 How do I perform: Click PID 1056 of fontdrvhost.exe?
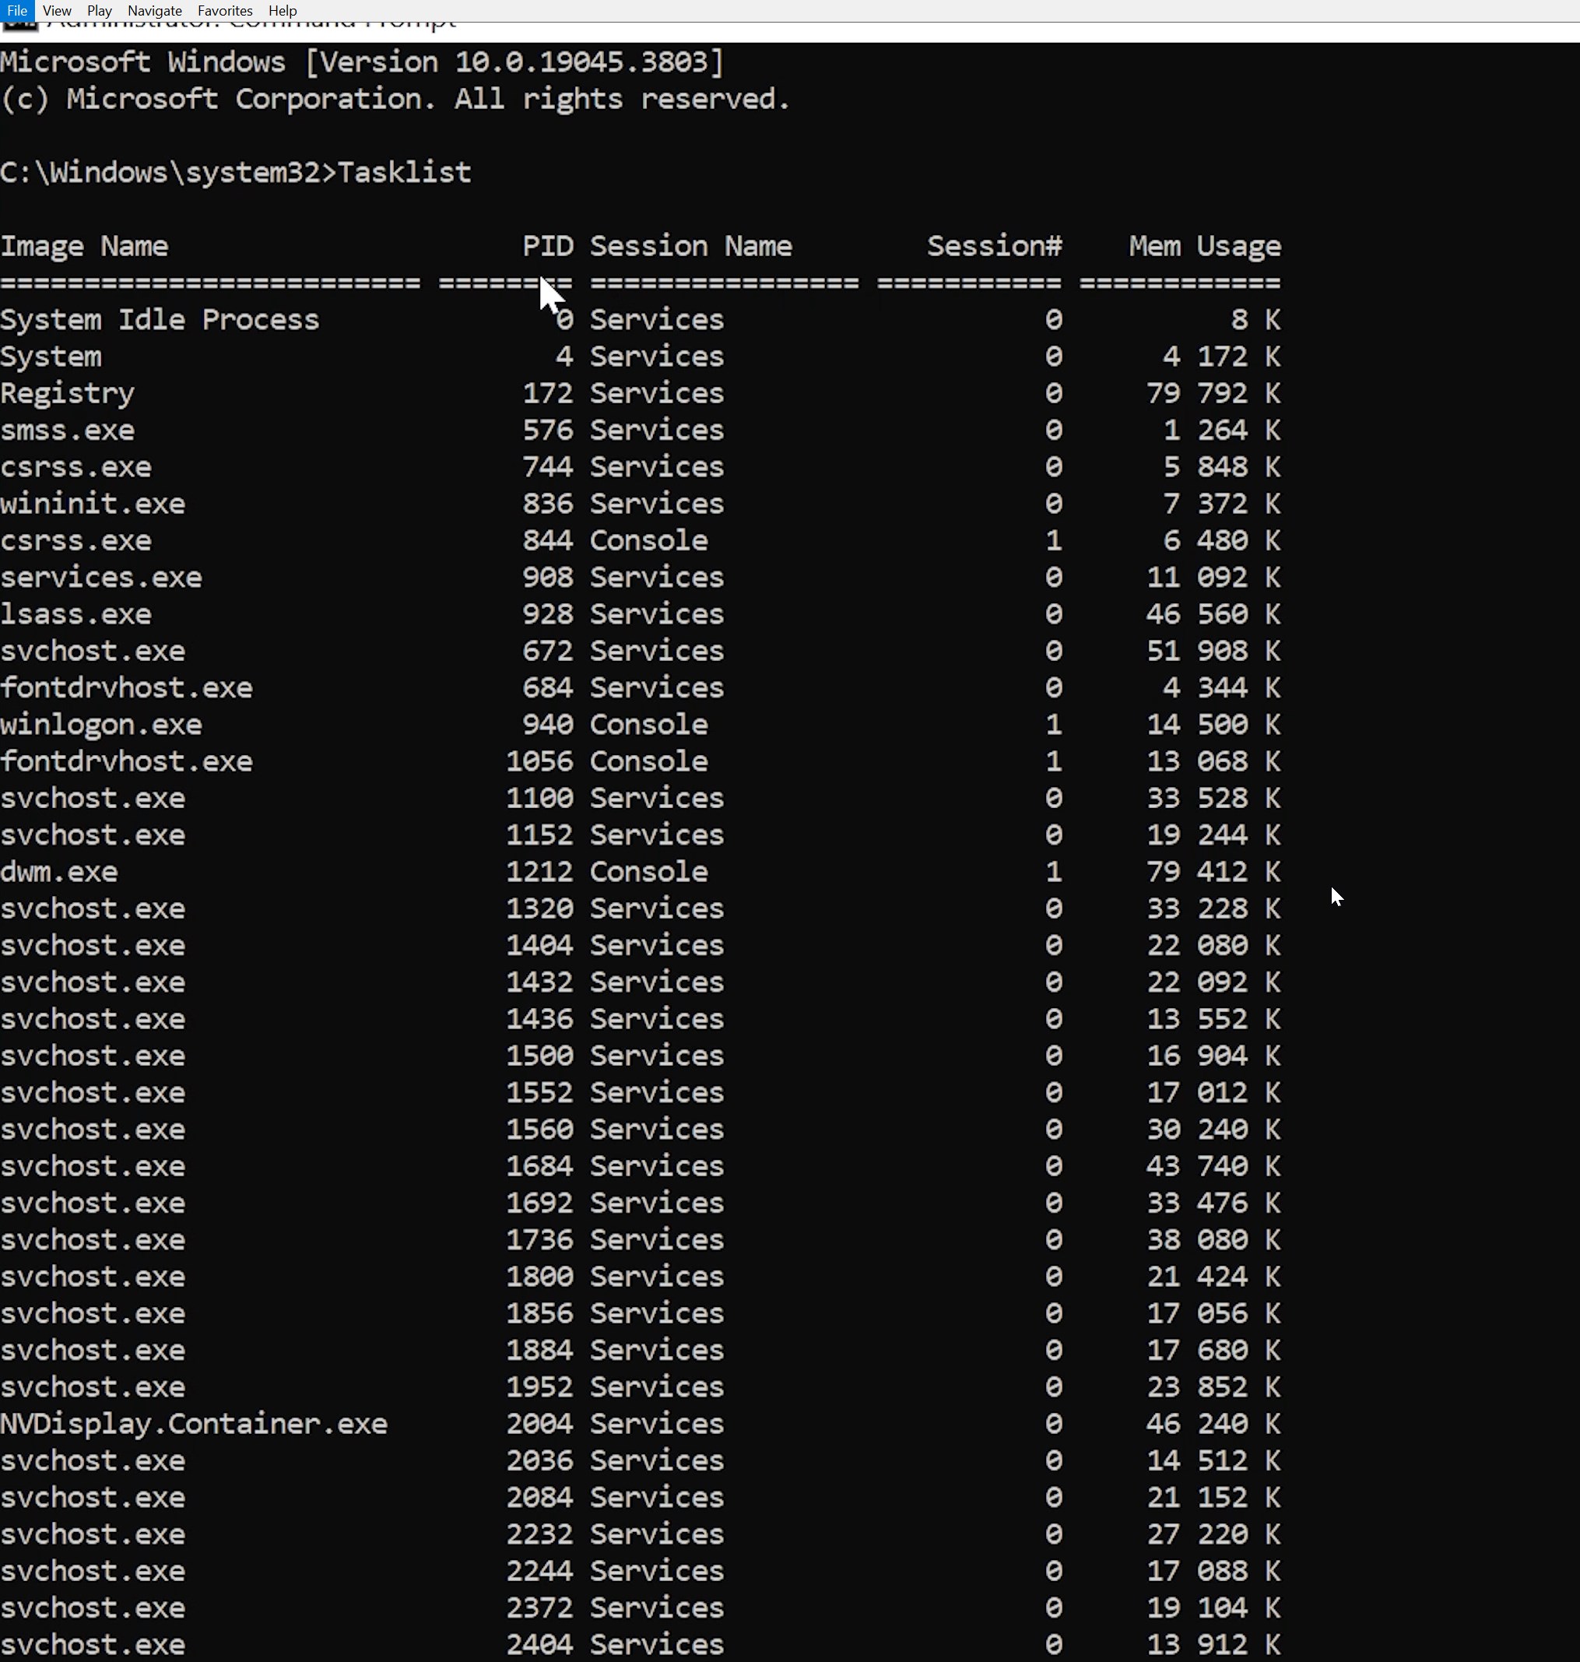tap(539, 761)
